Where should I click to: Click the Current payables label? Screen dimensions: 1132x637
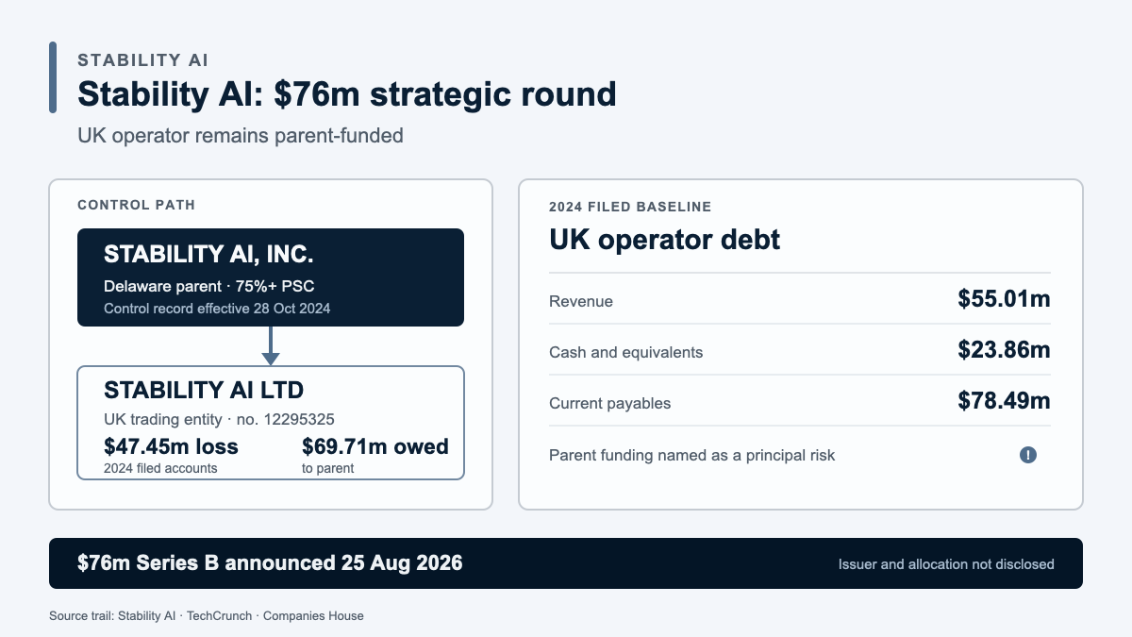click(610, 403)
